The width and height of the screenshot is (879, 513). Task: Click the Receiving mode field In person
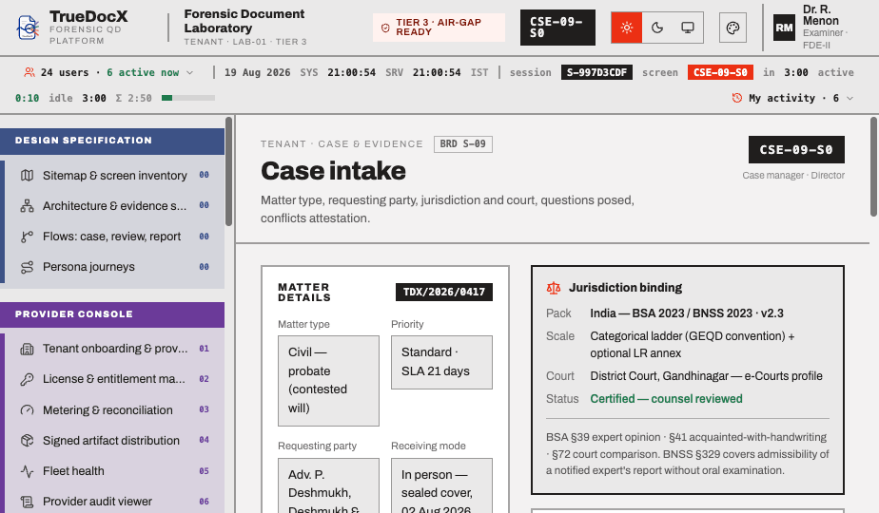click(x=441, y=486)
